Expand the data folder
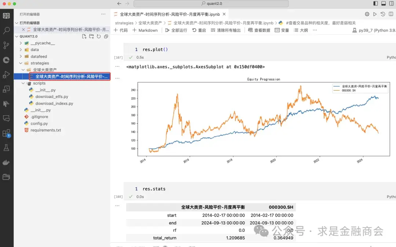Screen dimensions: 396x247 pyautogui.click(x=21, y=50)
